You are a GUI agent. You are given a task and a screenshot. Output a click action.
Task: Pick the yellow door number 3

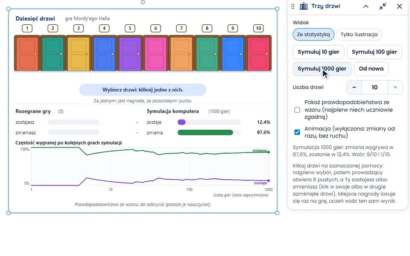coord(79,53)
